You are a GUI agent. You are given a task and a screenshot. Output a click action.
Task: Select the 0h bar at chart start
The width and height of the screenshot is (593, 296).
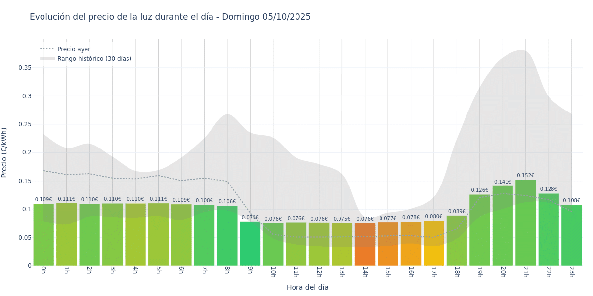(x=43, y=235)
